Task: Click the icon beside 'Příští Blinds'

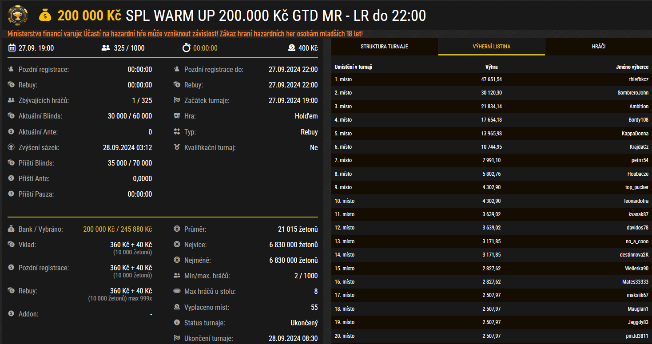Action: click(x=11, y=163)
